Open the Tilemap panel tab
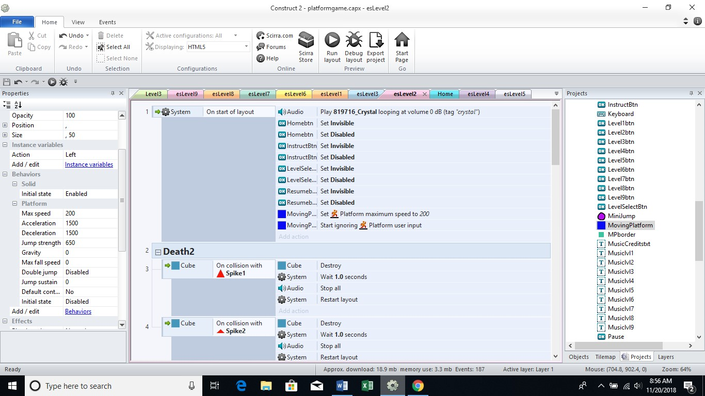 coord(605,357)
